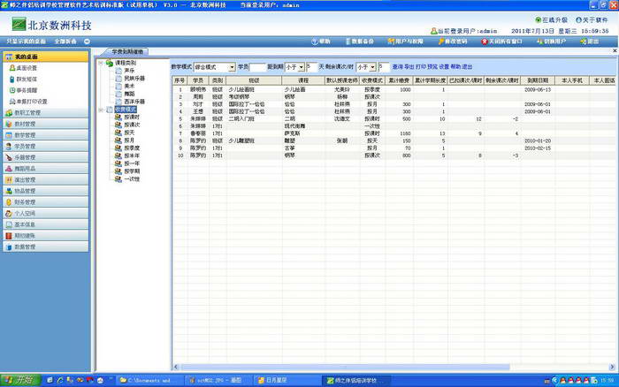Screen dimensions: 619x387
Task: Click 切换用户 in the toolbar
Action: [551, 42]
